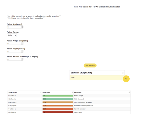Viewport: 154px width, 117px height.
Task: Increase Patient Age with stepper
Action: [x=22, y=26]
